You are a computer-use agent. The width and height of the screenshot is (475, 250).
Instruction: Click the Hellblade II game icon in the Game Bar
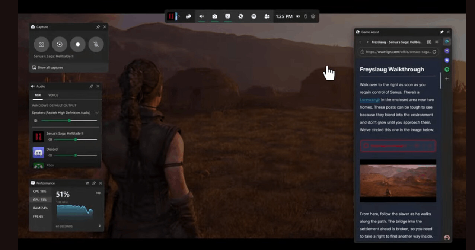click(x=171, y=16)
